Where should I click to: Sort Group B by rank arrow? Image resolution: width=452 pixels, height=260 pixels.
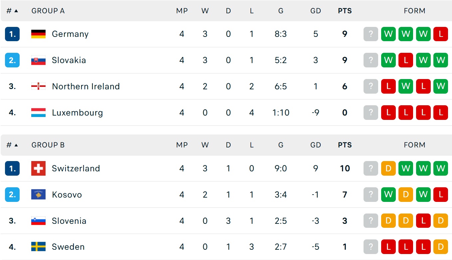(16, 145)
